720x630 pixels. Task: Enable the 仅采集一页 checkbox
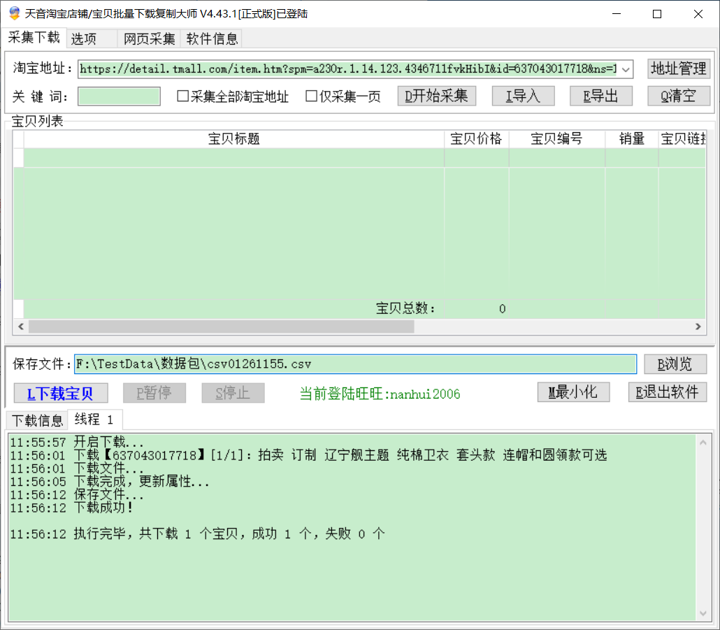[x=312, y=96]
